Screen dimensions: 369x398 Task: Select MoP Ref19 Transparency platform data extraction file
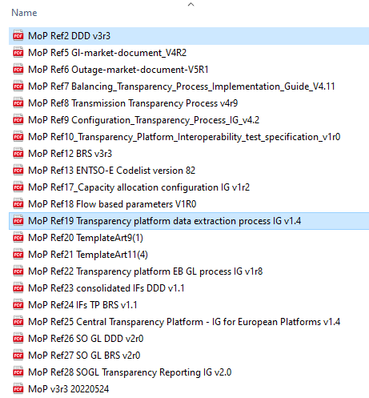tap(164, 221)
